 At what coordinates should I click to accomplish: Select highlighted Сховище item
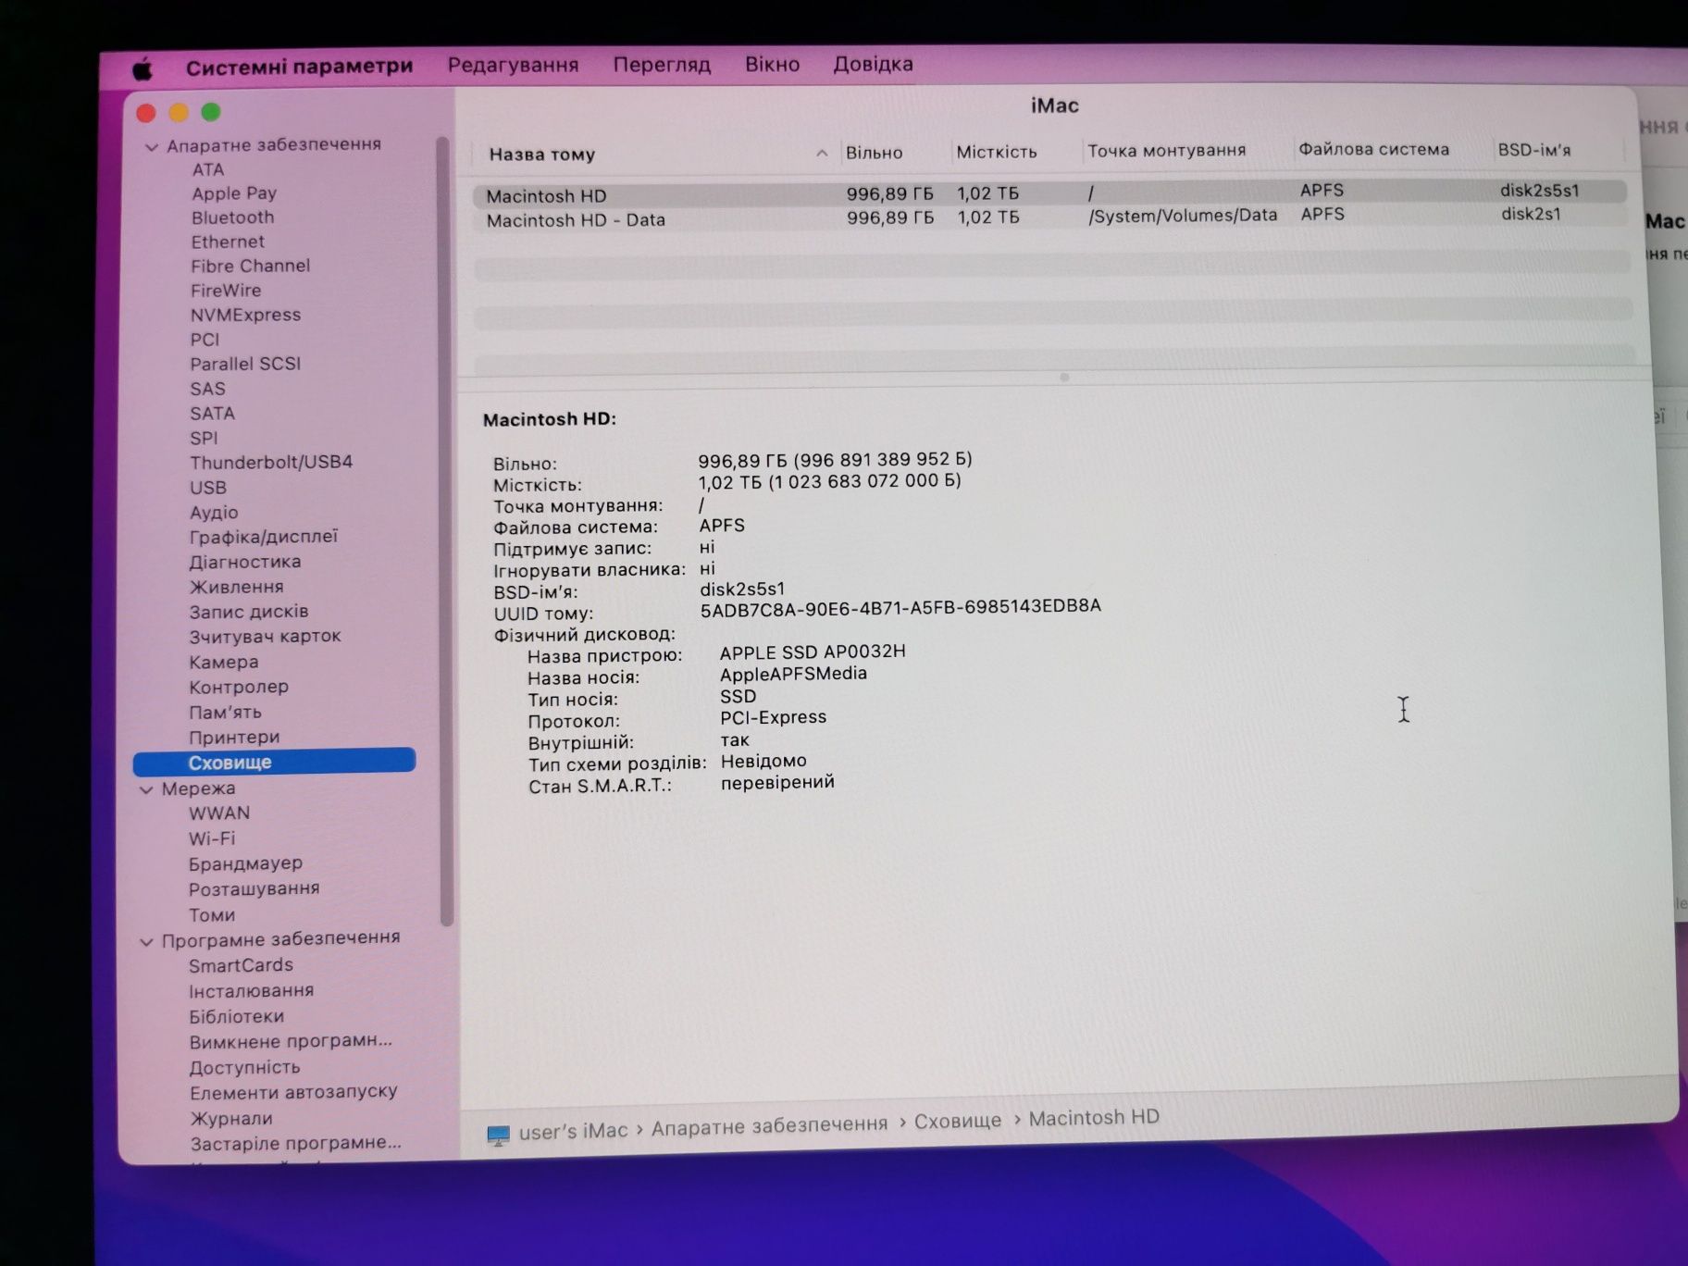pyautogui.click(x=274, y=762)
